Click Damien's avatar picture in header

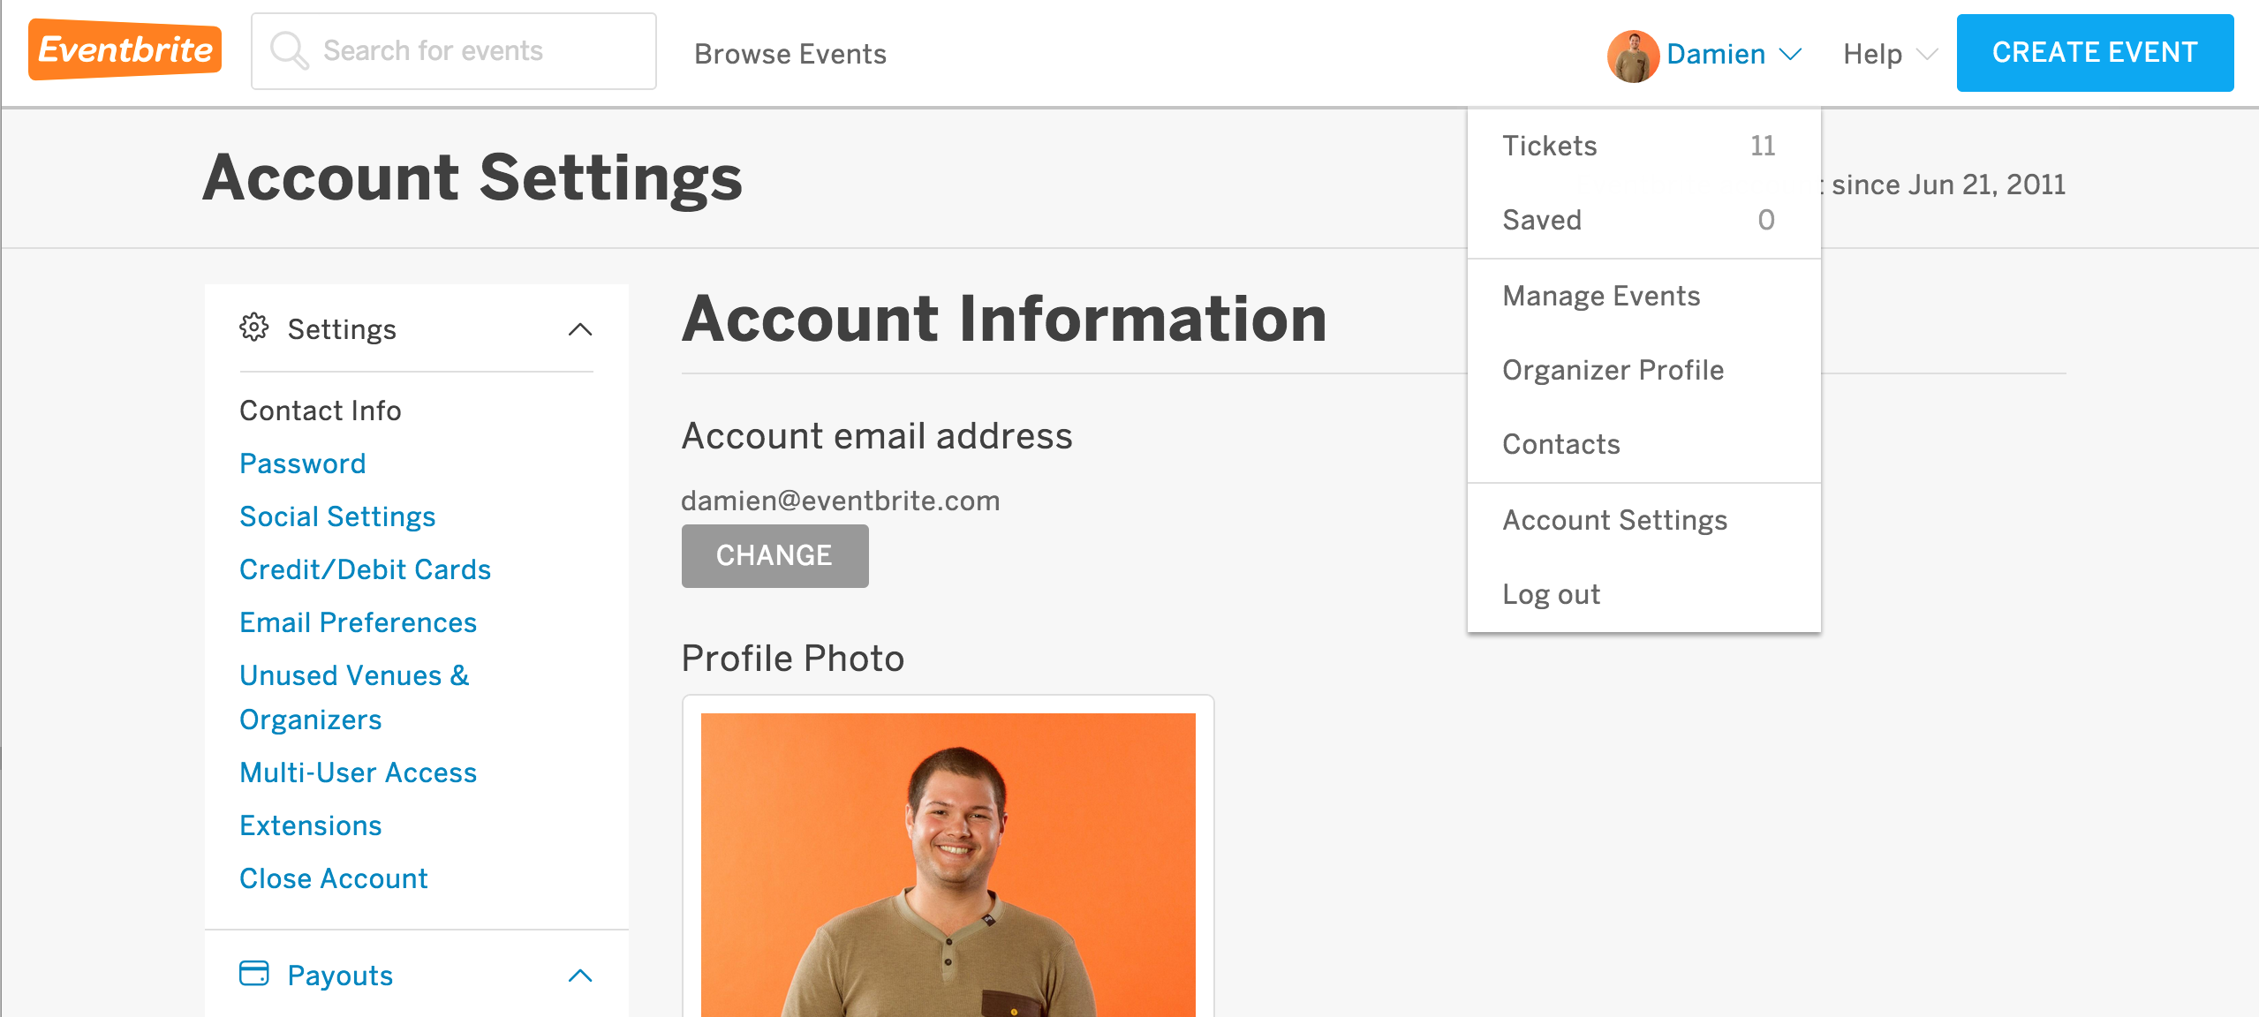pyautogui.click(x=1632, y=55)
